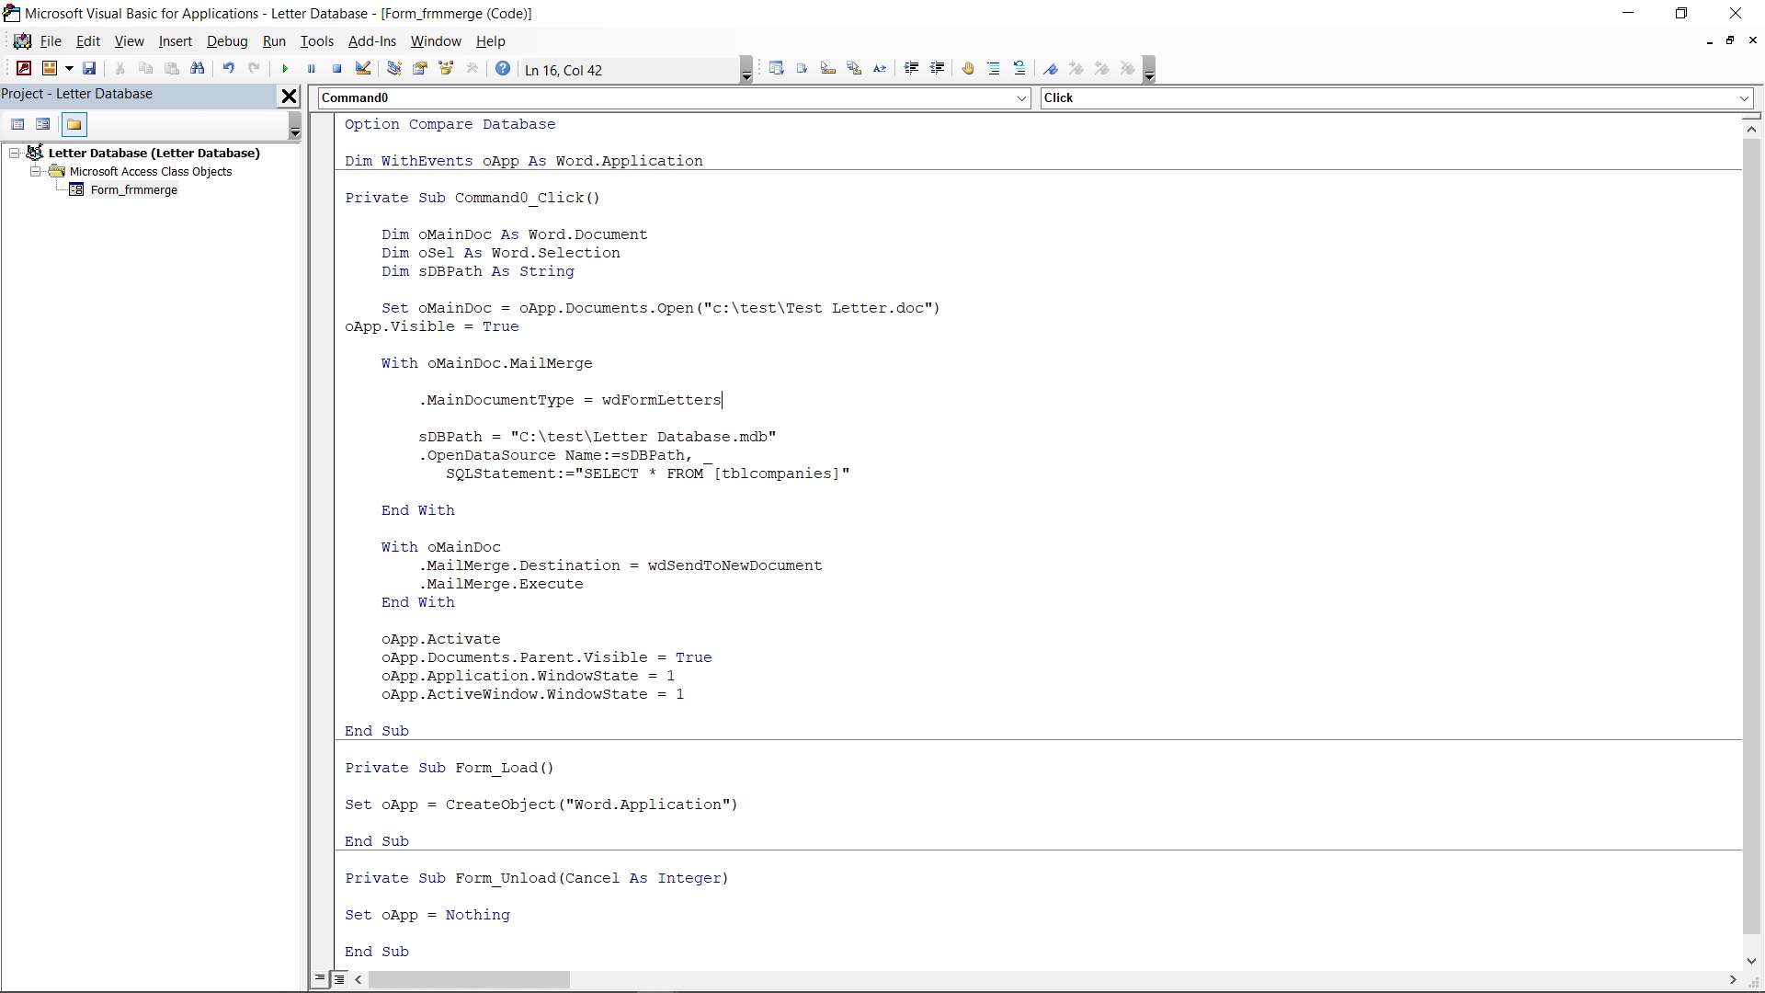Open the Object Browser icon
This screenshot has height=993, width=1765.
pyautogui.click(x=447, y=69)
